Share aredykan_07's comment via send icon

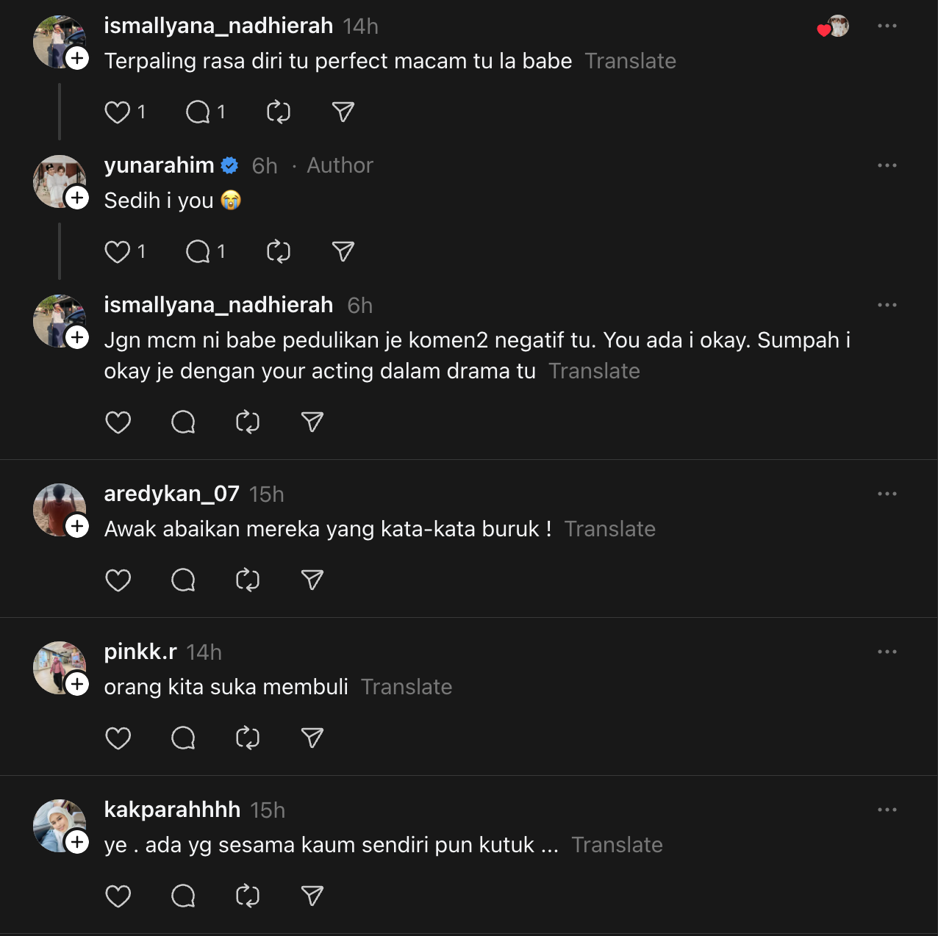pos(312,580)
